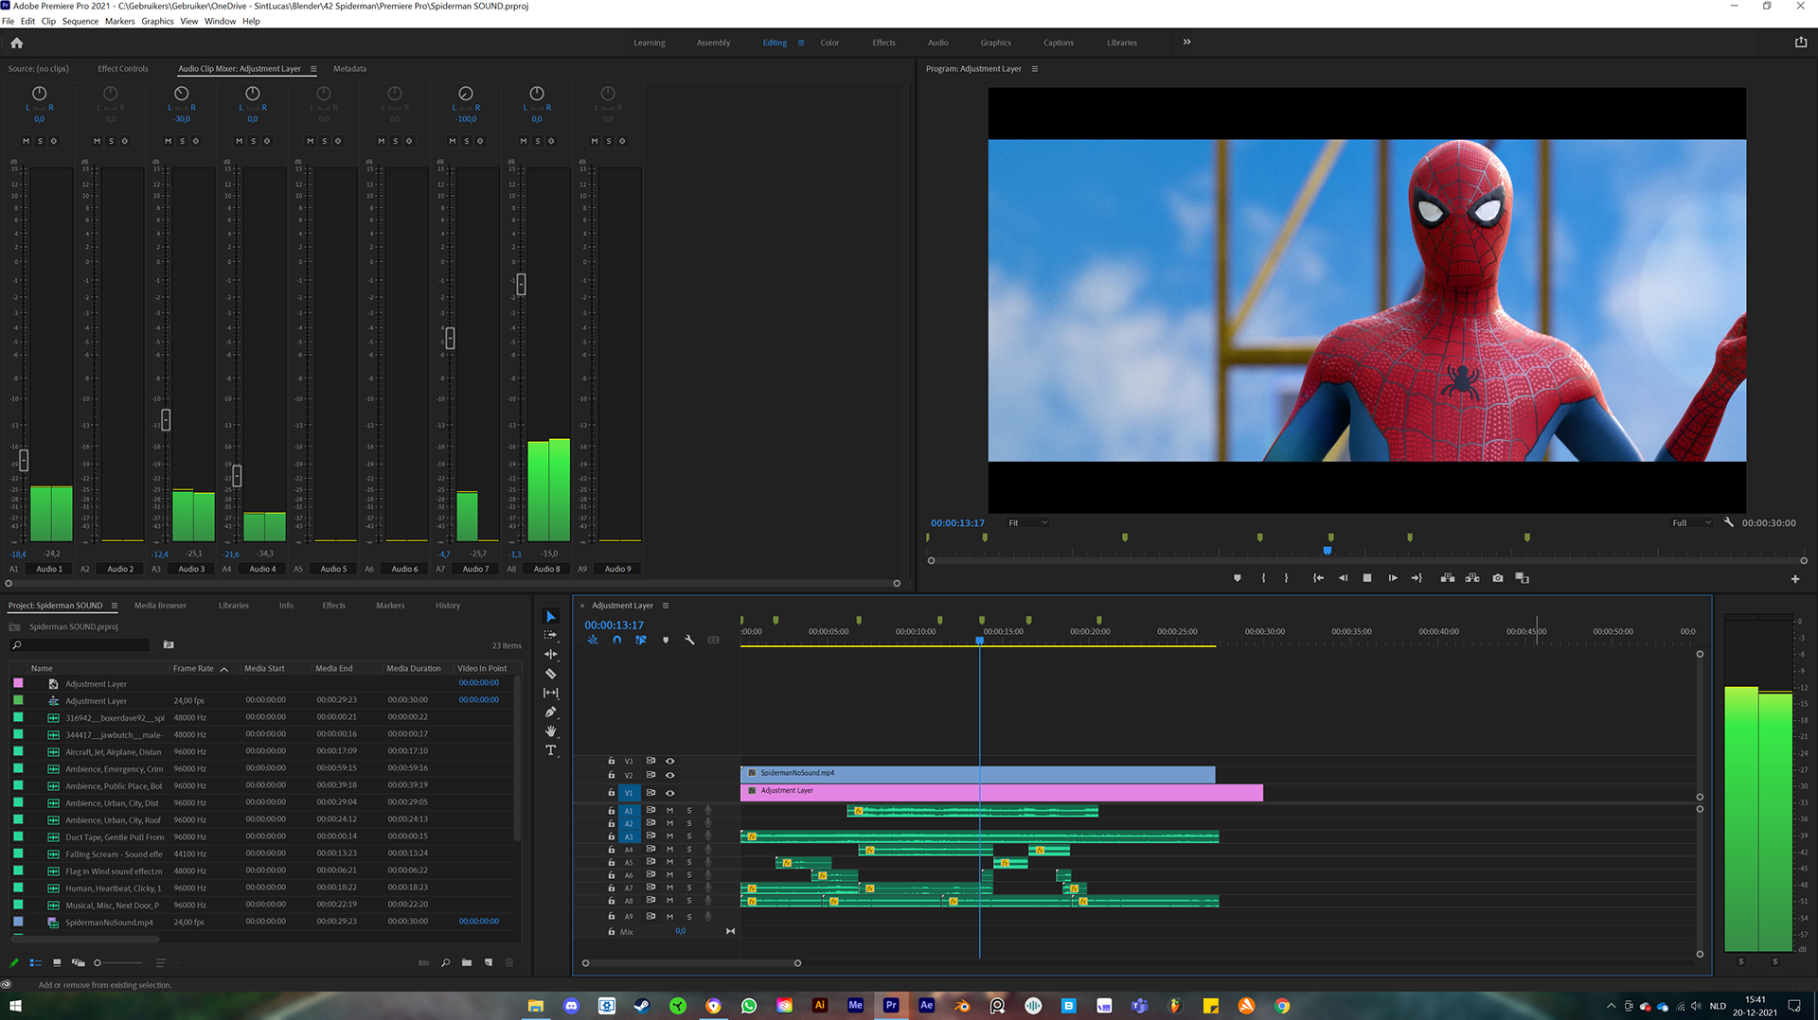Image resolution: width=1818 pixels, height=1020 pixels.
Task: Select SpidermanNoSound.mp4 in project list
Action: pos(109,923)
